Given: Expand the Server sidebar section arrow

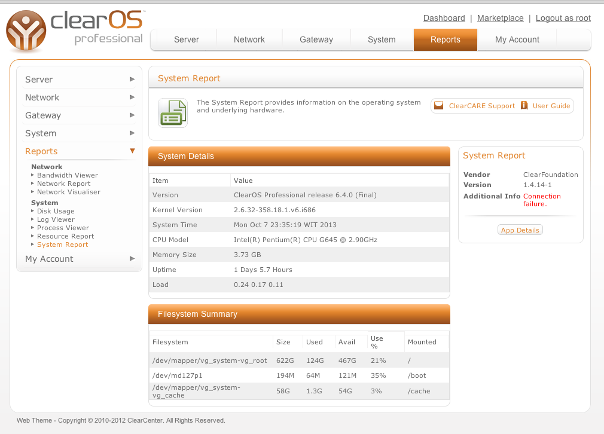Looking at the screenshot, I should (x=132, y=80).
